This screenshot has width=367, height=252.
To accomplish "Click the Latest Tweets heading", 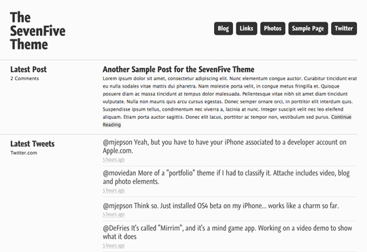I will click(33, 144).
